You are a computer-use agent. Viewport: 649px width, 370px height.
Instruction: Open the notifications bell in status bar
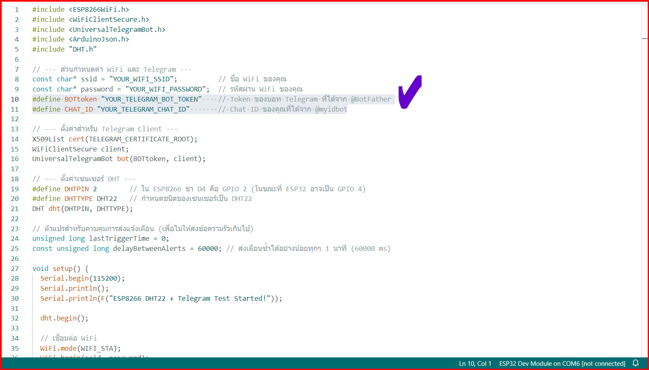[636, 363]
